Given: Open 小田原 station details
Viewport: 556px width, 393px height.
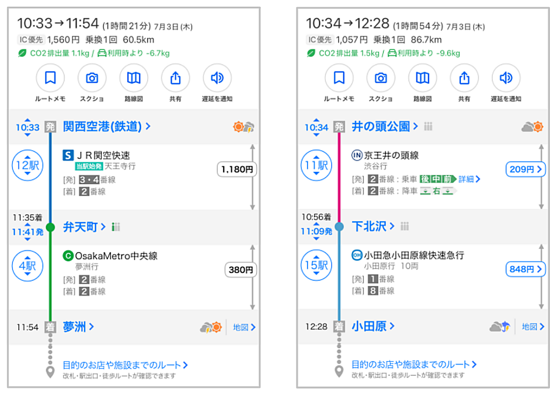Looking at the screenshot, I should [x=373, y=326].
